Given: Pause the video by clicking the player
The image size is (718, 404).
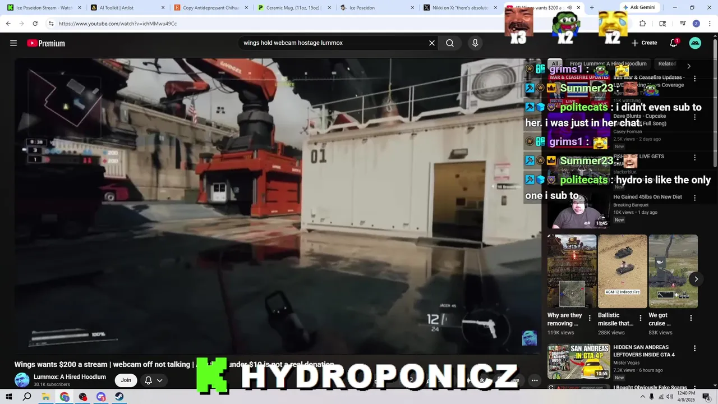Looking at the screenshot, I should pos(278,206).
